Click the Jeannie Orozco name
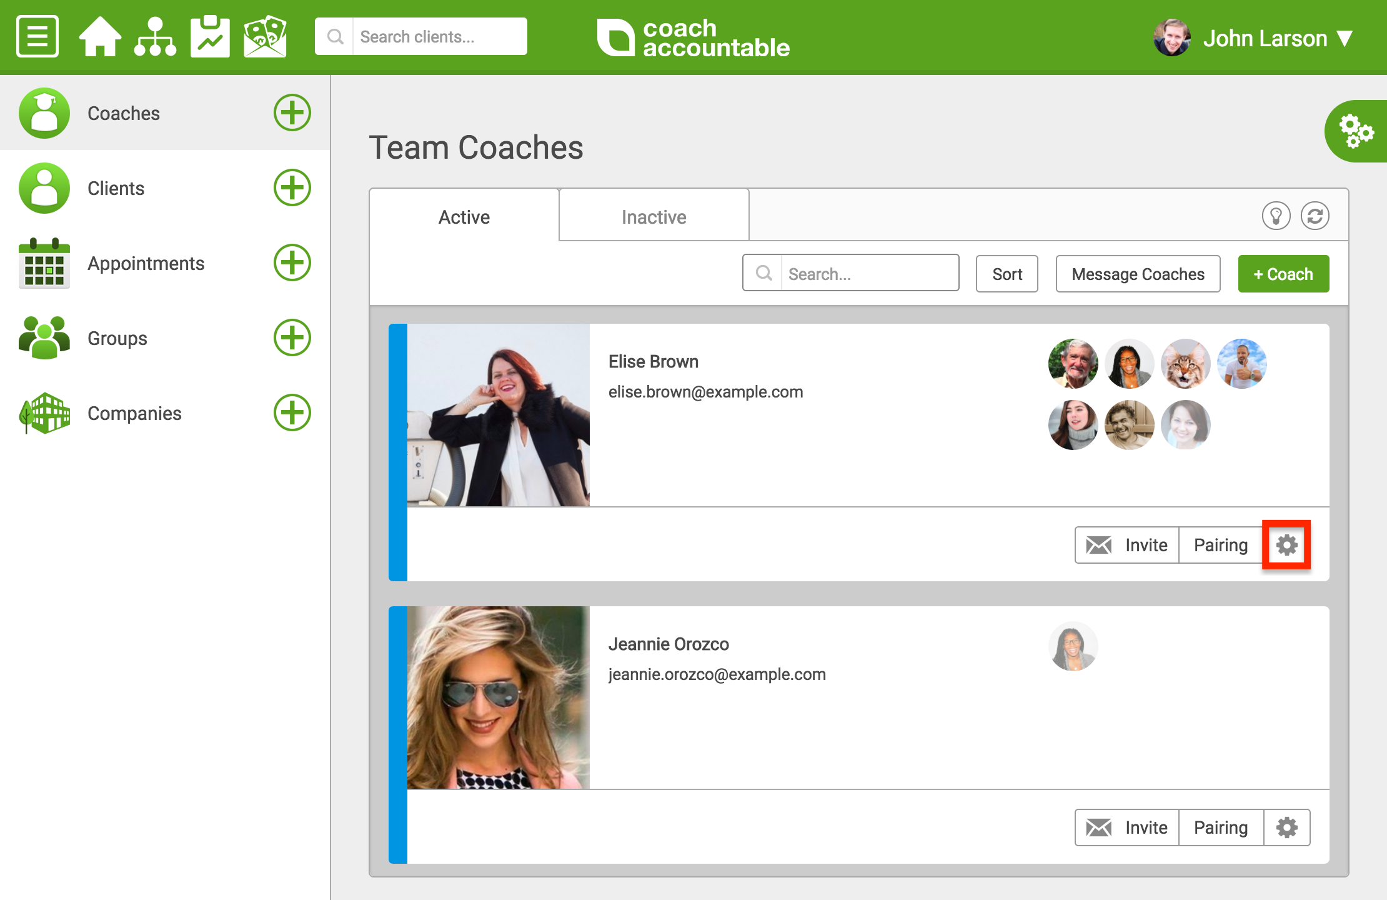This screenshot has width=1387, height=900. point(669,644)
